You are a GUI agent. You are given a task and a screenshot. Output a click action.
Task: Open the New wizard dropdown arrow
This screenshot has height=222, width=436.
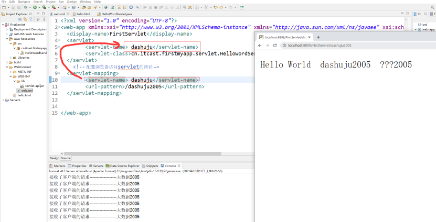8,7
